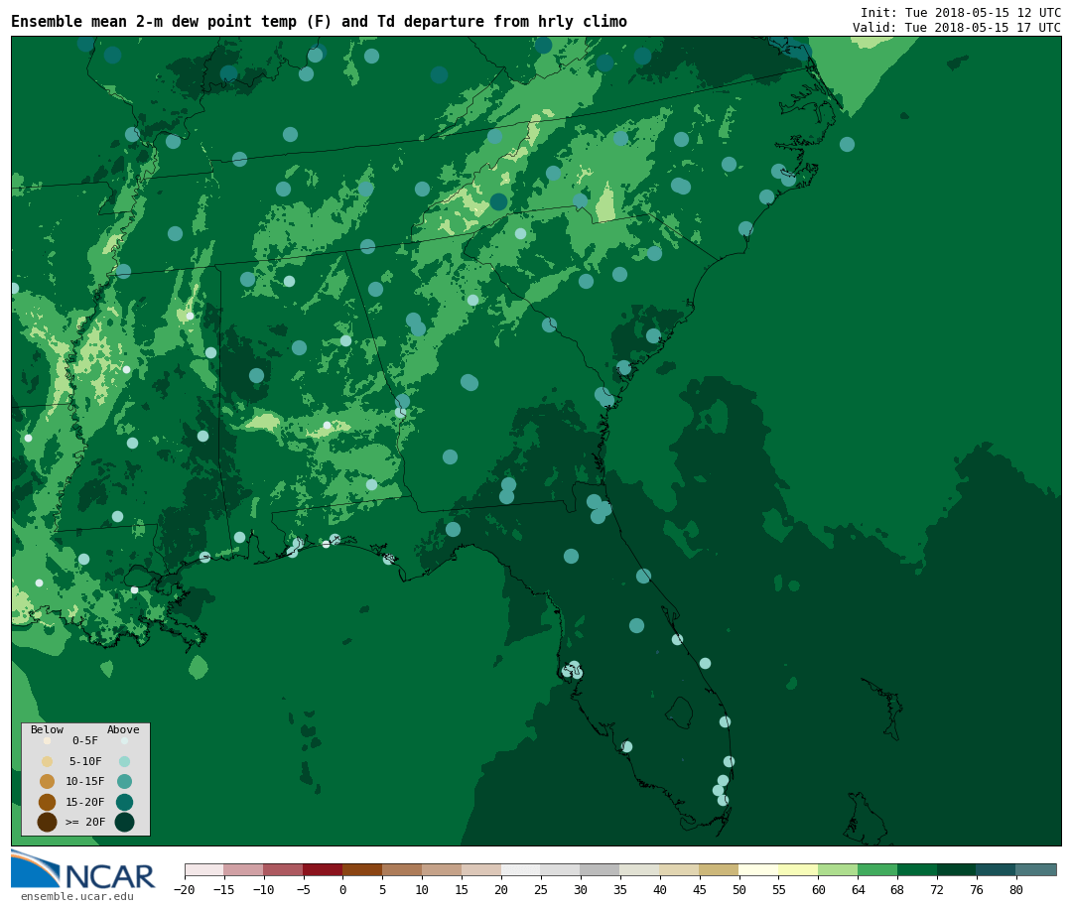Pick the above-80 gray-teal colorbar swatch

pyautogui.click(x=1036, y=869)
